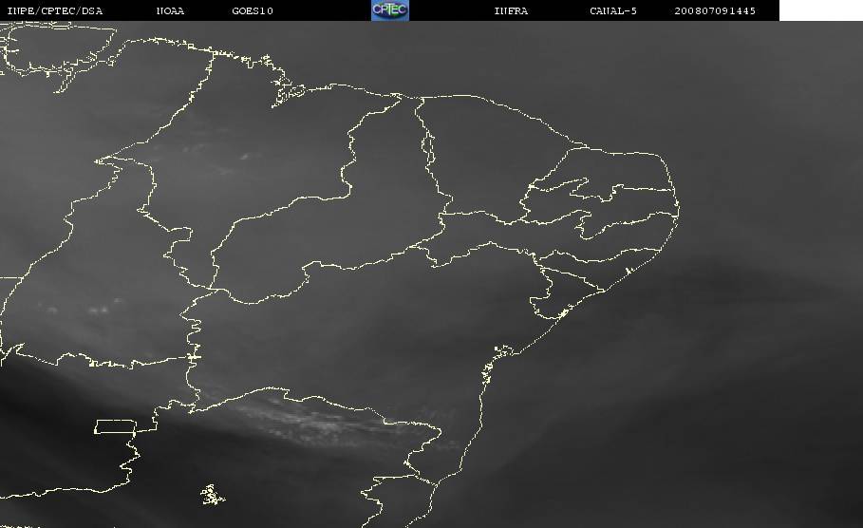The image size is (863, 528).
Task: Click the GOES10 satellite label
Action: 253,11
